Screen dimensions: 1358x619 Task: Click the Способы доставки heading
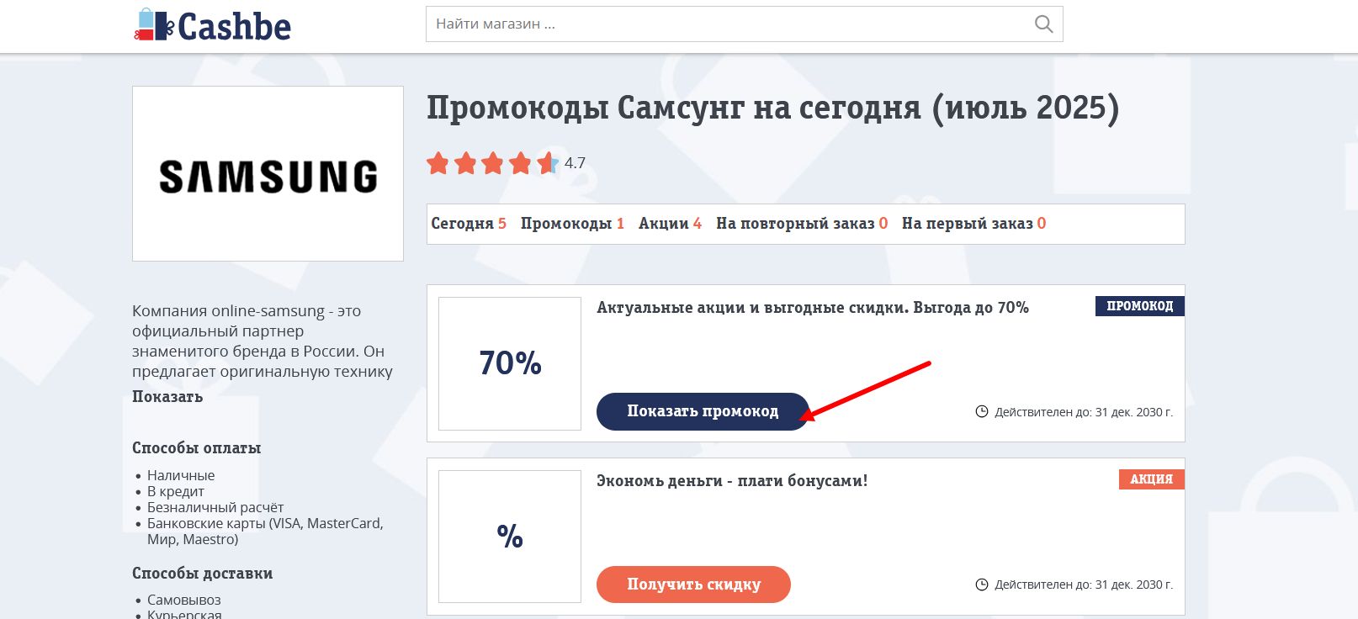[x=202, y=574]
